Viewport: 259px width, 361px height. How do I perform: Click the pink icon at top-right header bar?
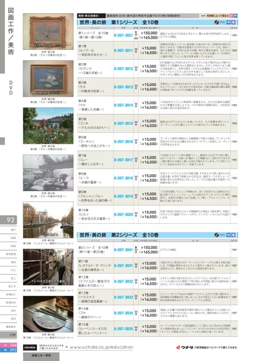click(x=232, y=16)
